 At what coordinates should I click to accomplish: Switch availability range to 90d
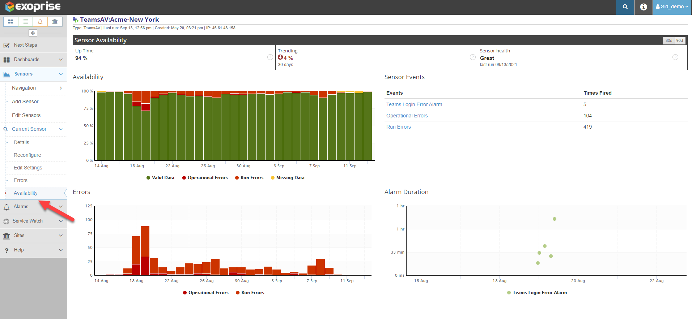tap(680, 40)
